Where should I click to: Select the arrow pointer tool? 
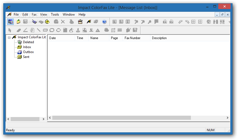10,30
